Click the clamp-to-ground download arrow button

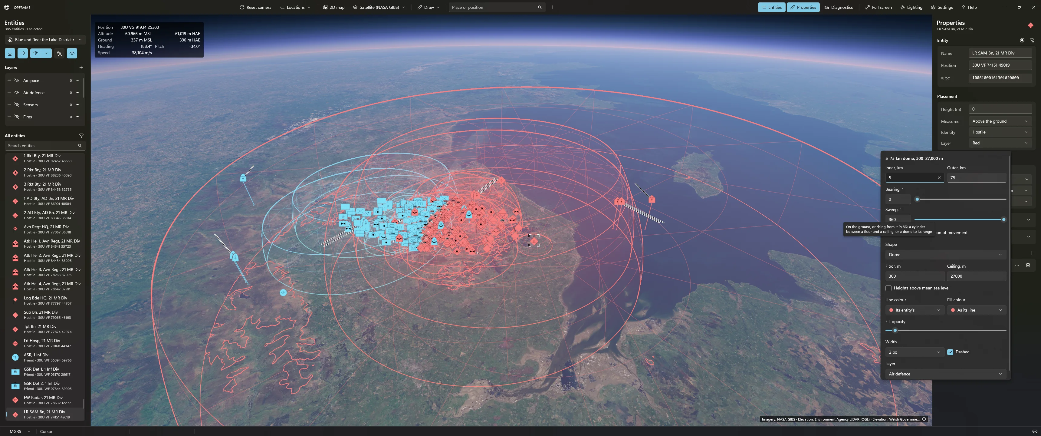pos(10,53)
